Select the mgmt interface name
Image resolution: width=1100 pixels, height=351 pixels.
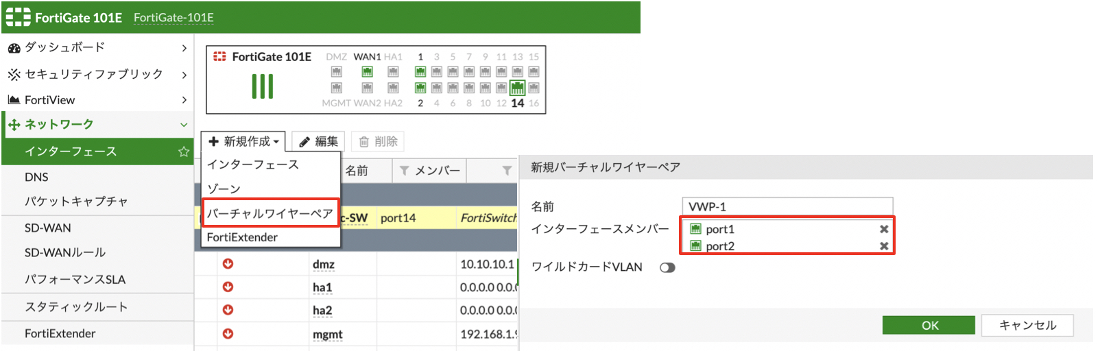(328, 335)
